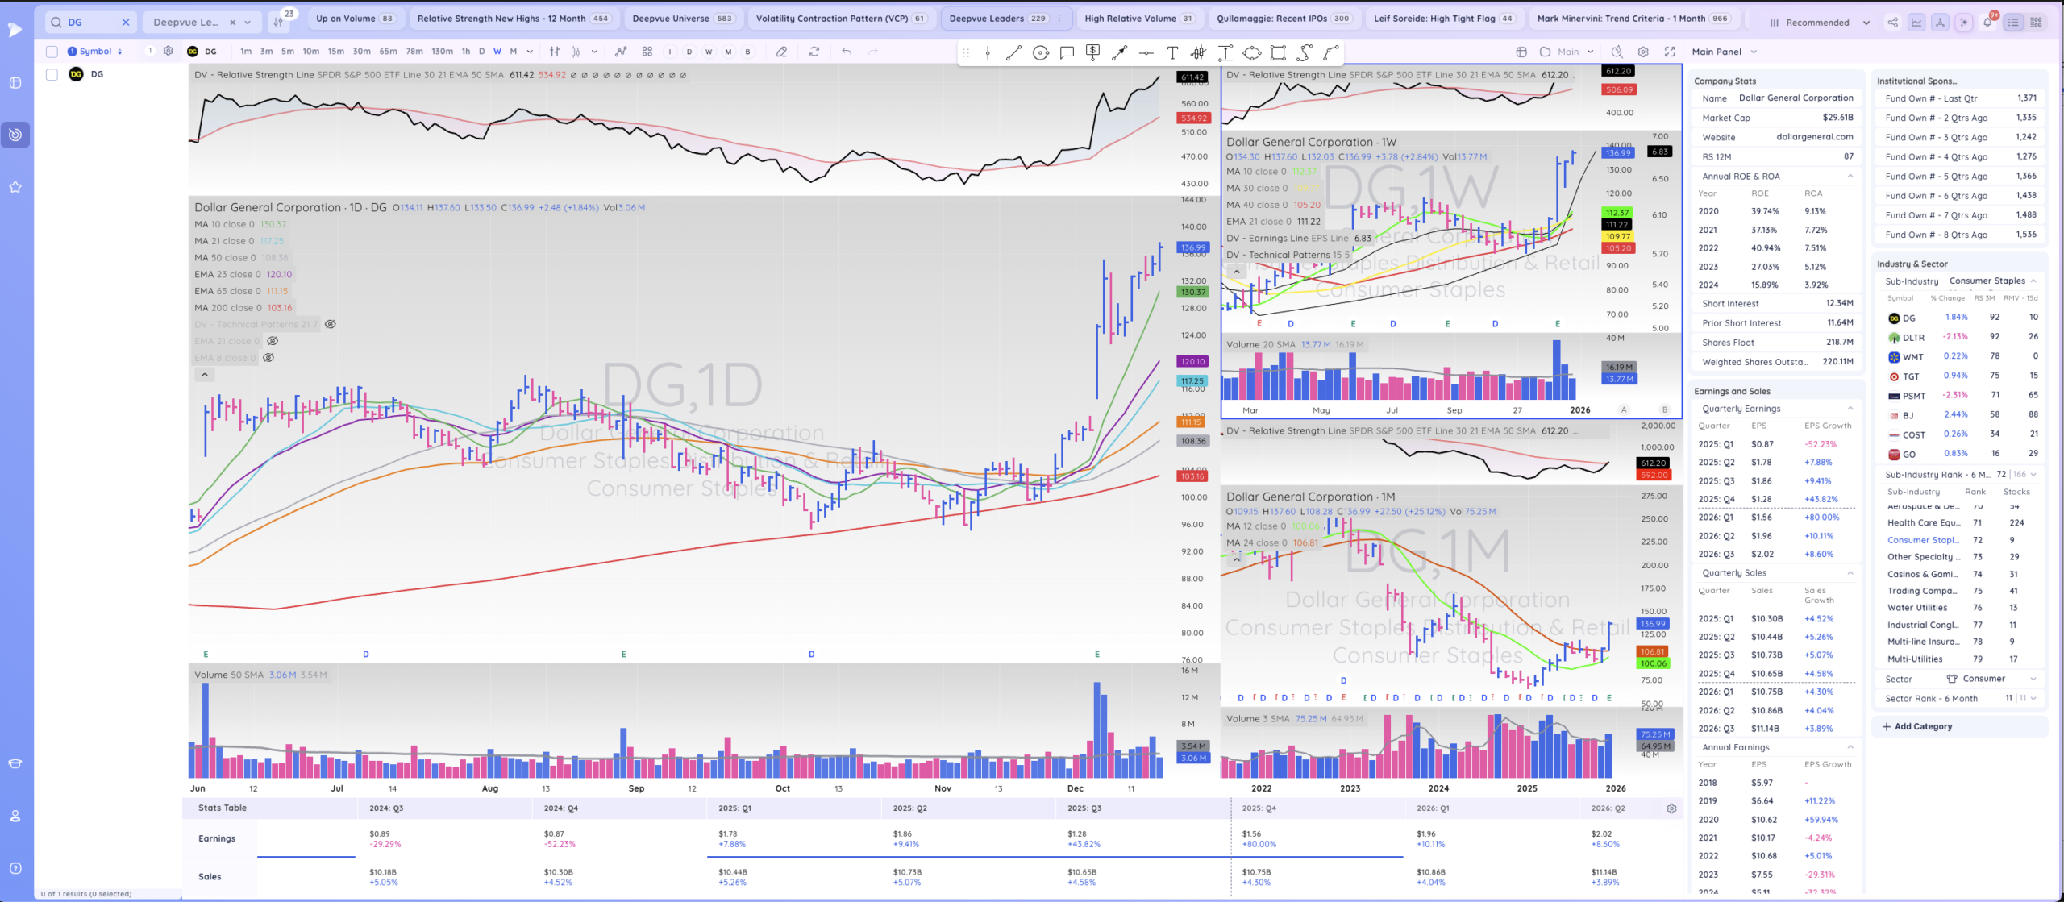Select the arrow line drawing tool

(x=1119, y=52)
